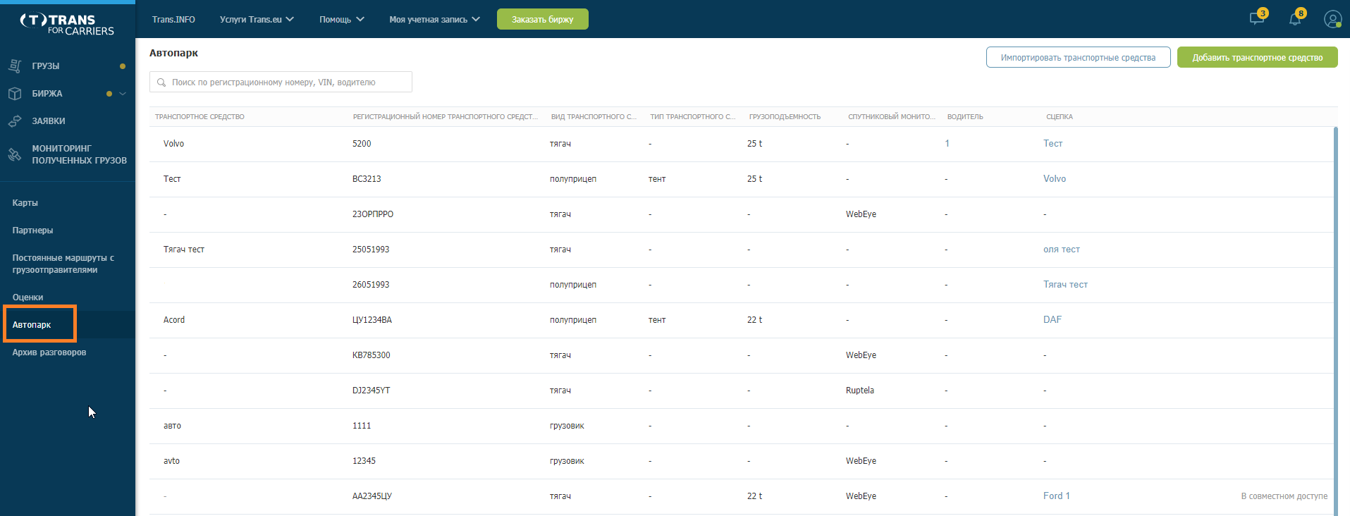Open Партнеры in the sidebar
1350x516 pixels.
(32, 231)
